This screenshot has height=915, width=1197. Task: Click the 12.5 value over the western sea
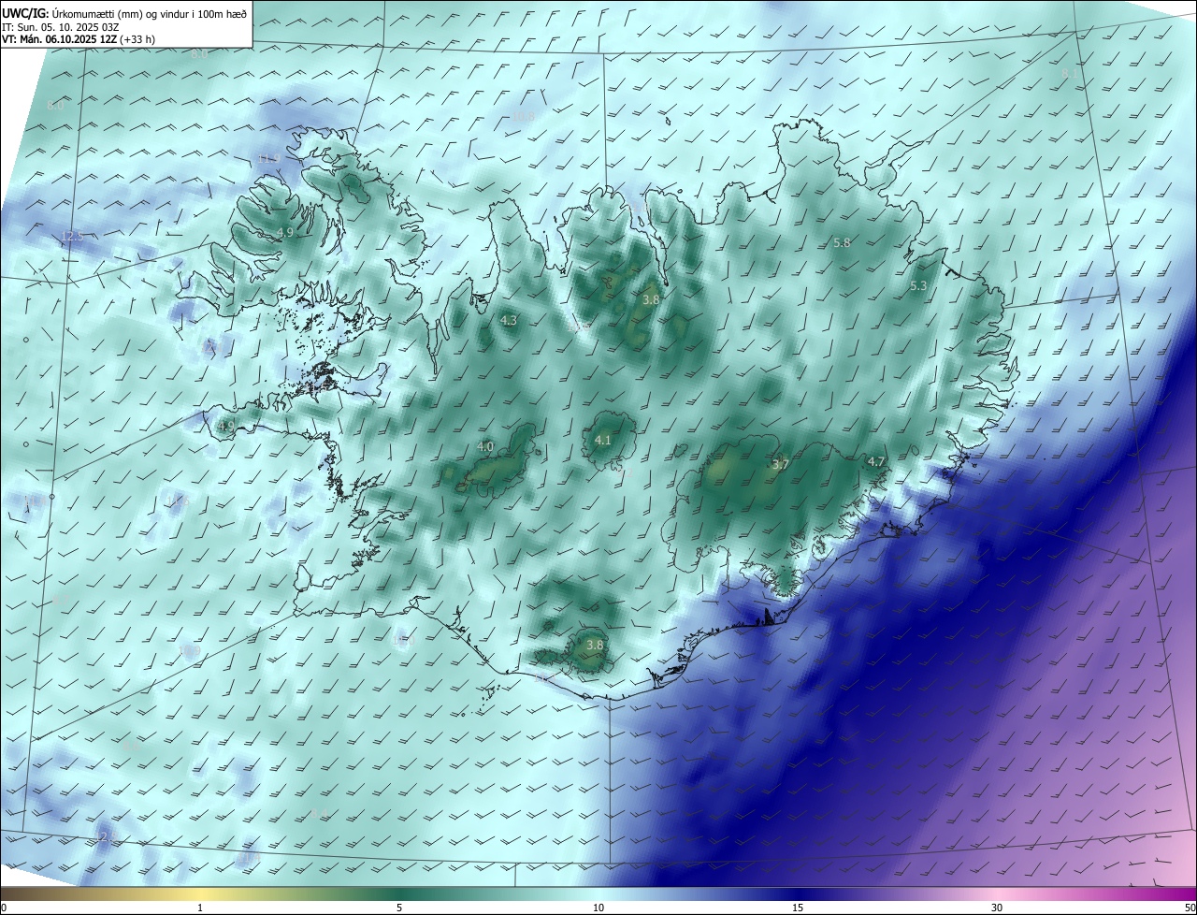[x=73, y=236]
